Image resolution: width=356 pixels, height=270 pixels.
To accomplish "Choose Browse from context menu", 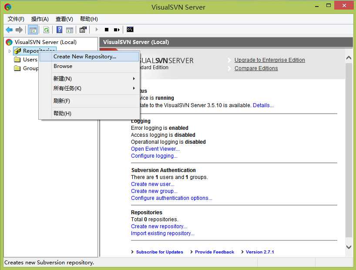I will point(90,66).
